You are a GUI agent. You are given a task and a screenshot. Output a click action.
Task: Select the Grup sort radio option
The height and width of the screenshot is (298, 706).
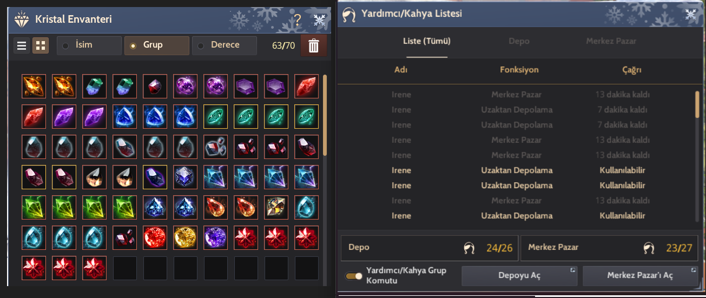(x=157, y=45)
